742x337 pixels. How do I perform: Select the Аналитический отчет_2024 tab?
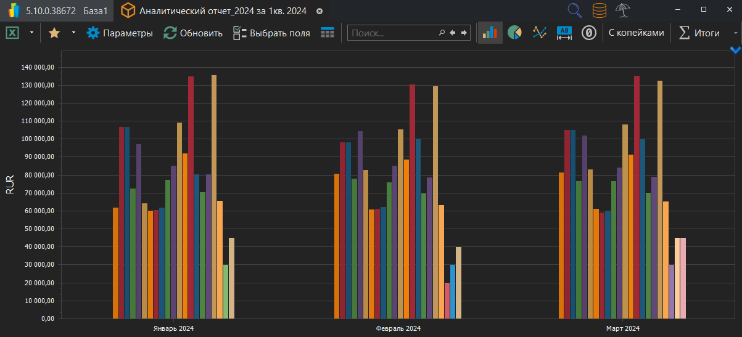click(222, 10)
